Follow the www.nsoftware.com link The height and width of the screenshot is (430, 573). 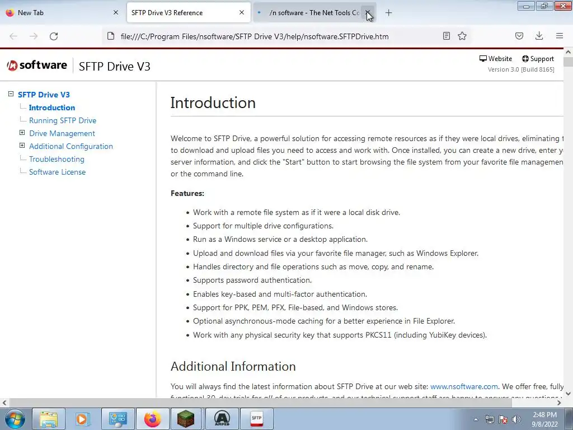tap(464, 386)
